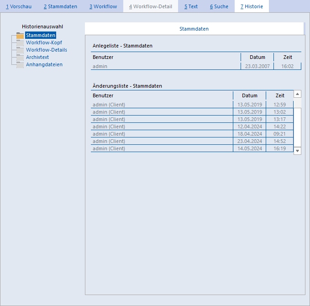Select the change entry dated 12.04.2024
The height and width of the screenshot is (306, 310).
(192, 127)
